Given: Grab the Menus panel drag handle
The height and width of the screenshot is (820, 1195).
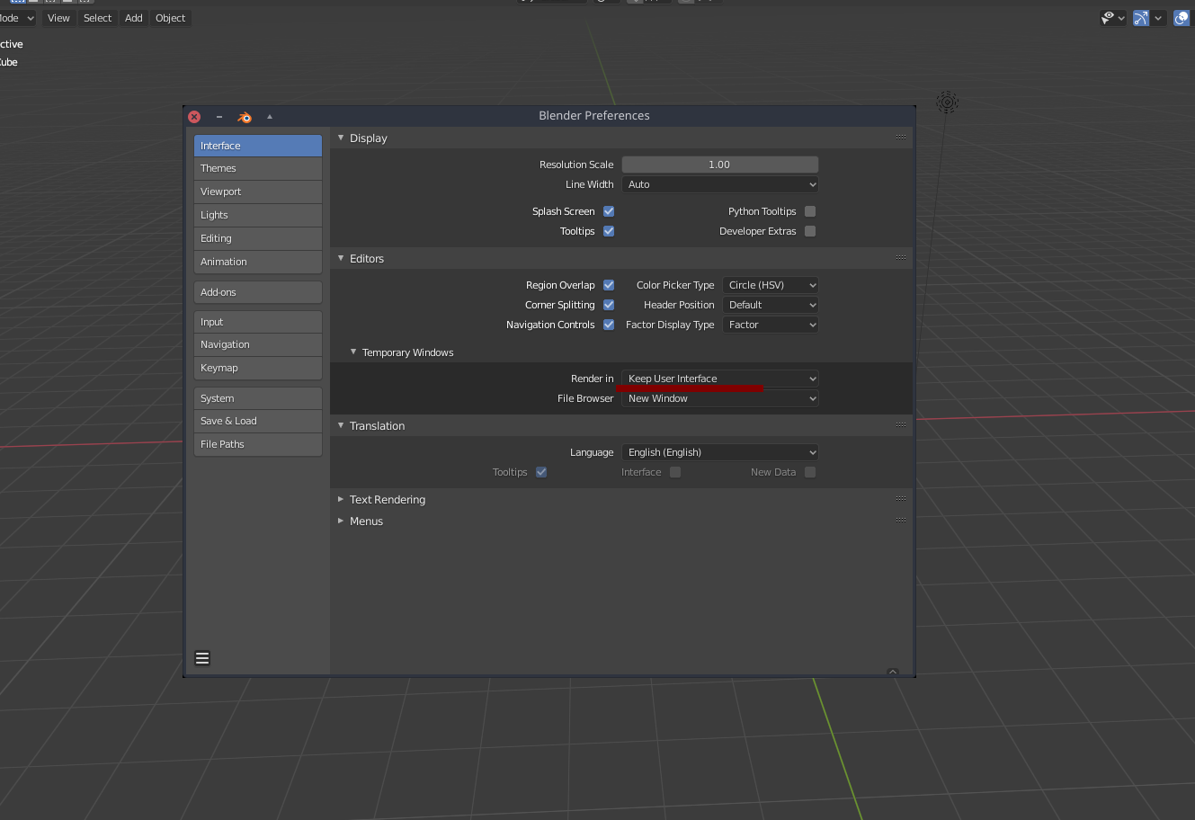Looking at the screenshot, I should pyautogui.click(x=900, y=521).
